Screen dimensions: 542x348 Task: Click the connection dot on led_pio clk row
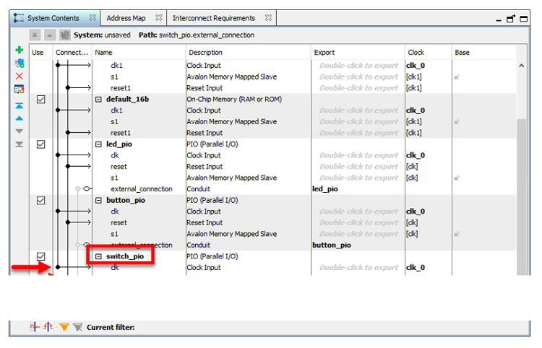[x=58, y=155]
